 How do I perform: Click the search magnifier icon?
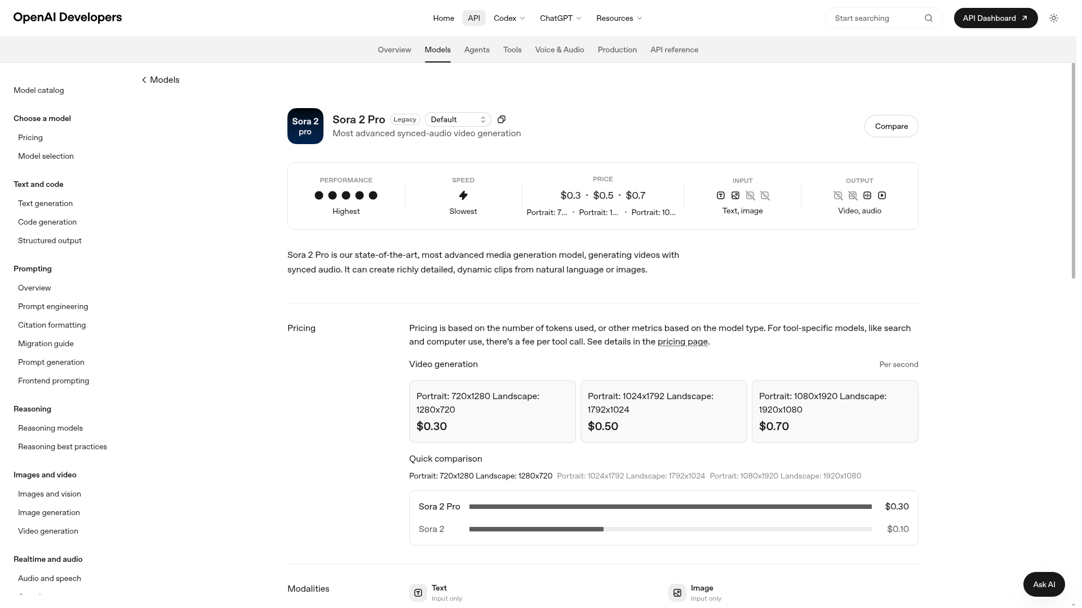point(929,18)
